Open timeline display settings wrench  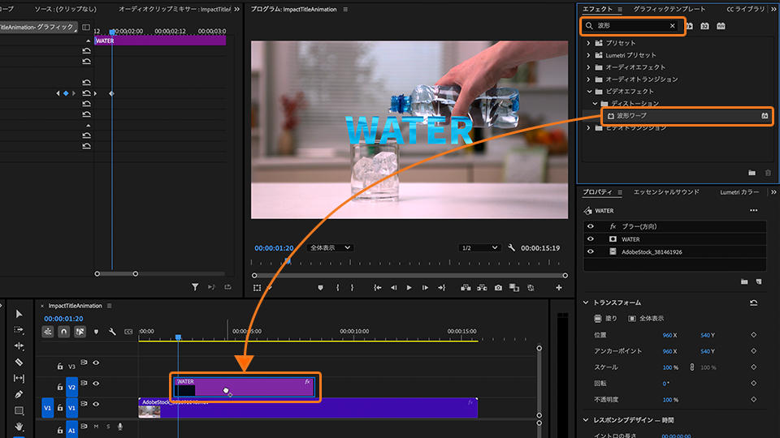[x=112, y=332]
